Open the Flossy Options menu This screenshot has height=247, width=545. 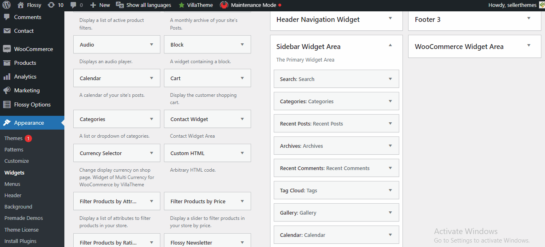tap(32, 104)
